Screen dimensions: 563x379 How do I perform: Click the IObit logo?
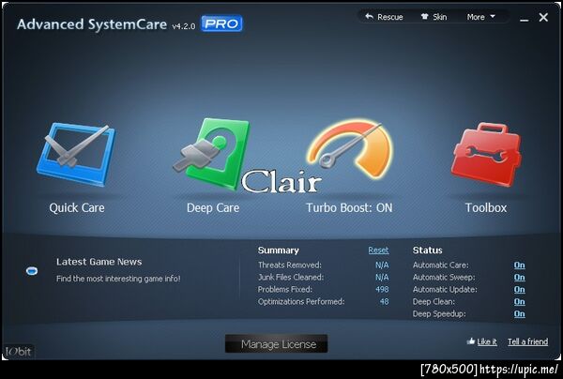tap(19, 352)
